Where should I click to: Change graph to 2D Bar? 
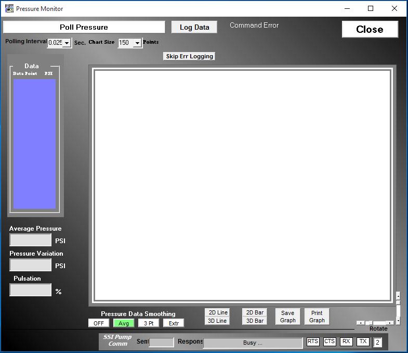click(x=255, y=312)
